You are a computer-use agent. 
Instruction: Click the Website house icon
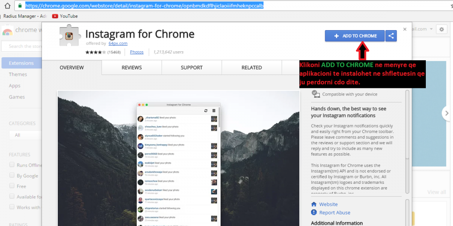click(314, 204)
